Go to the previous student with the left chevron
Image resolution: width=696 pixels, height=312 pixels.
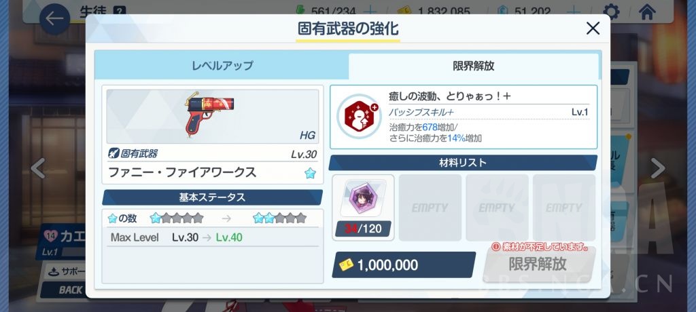38,168
